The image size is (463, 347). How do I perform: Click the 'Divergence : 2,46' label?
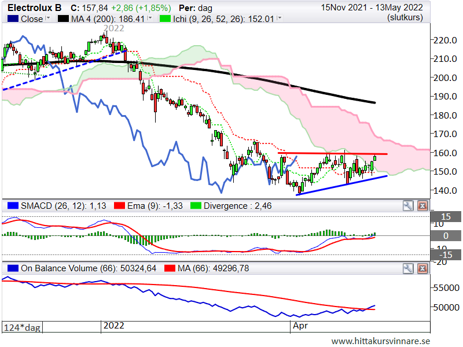238,206
